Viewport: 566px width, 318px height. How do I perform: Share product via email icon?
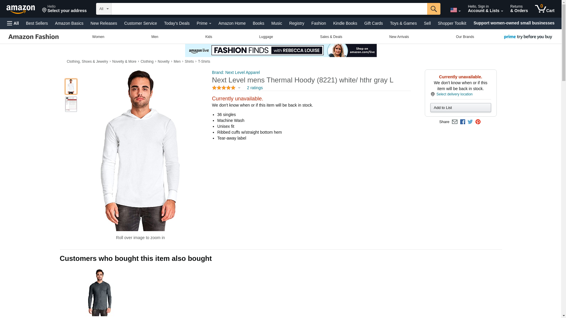(455, 122)
